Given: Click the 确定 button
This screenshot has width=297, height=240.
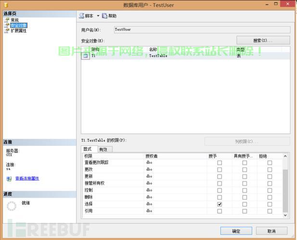Looking at the screenshot, I should click(x=236, y=231).
